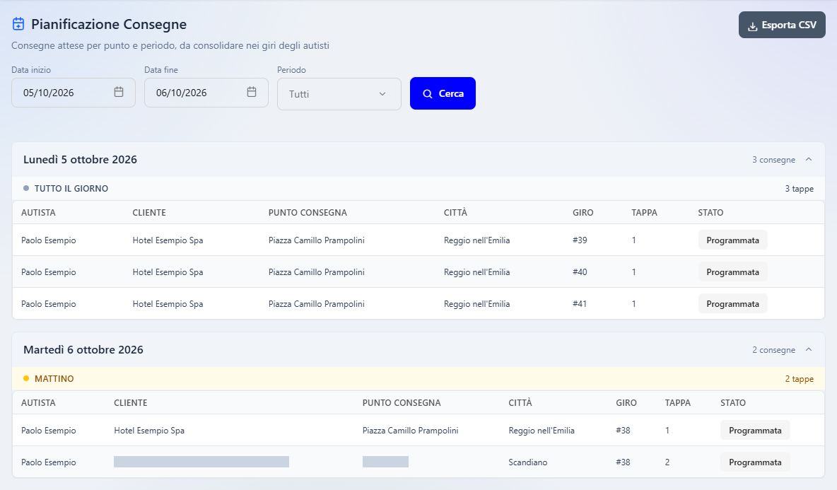
Task: Click the Esporta CSV button
Action: (782, 25)
